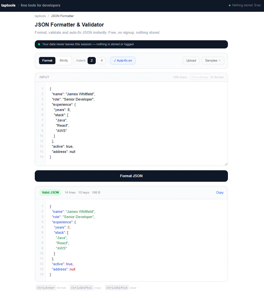Click the green privacy status dot
This screenshot has height=297, width=264.
pos(230,5)
